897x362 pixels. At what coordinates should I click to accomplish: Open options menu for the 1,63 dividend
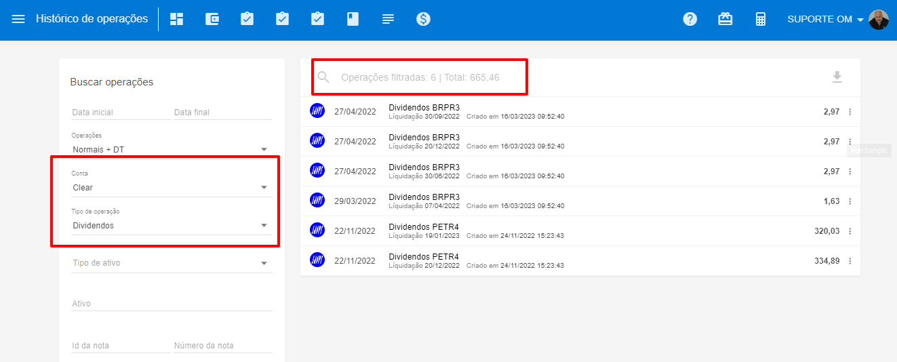[850, 201]
